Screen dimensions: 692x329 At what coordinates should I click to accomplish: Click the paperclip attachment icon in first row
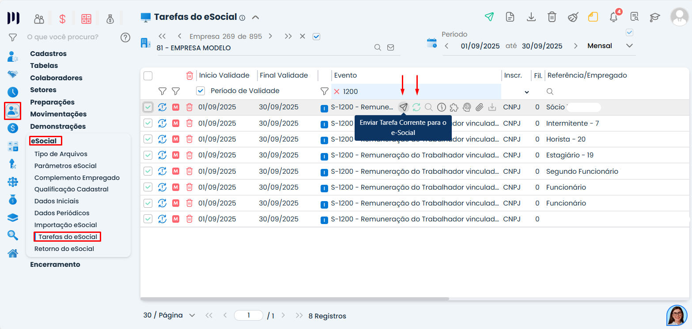click(480, 107)
